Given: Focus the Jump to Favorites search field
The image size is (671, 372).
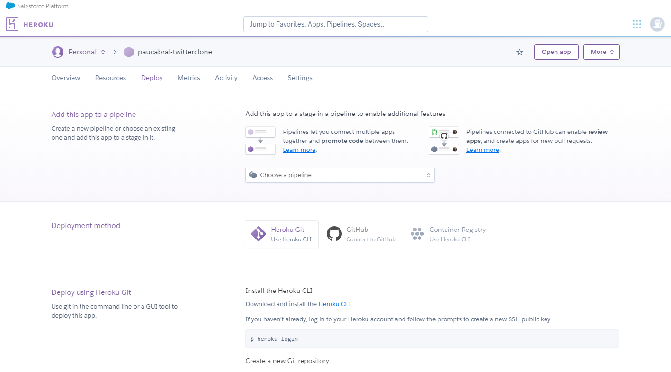Looking at the screenshot, I should pyautogui.click(x=336, y=24).
